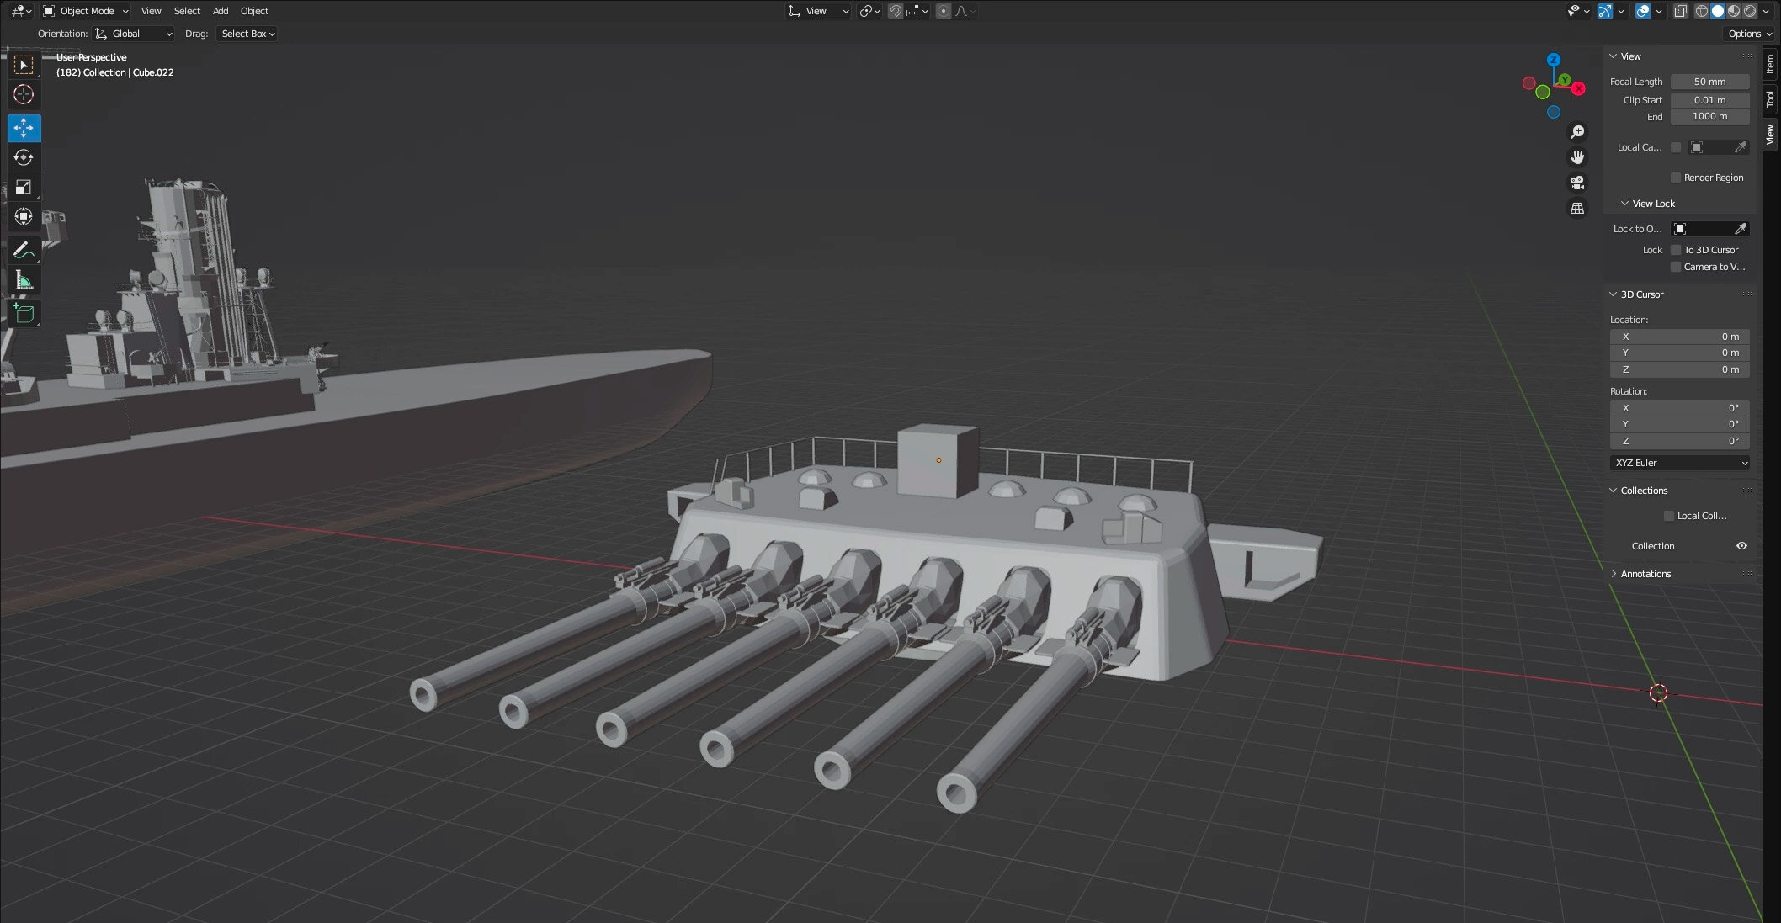Activate the 3D Cursor tool

click(x=24, y=94)
